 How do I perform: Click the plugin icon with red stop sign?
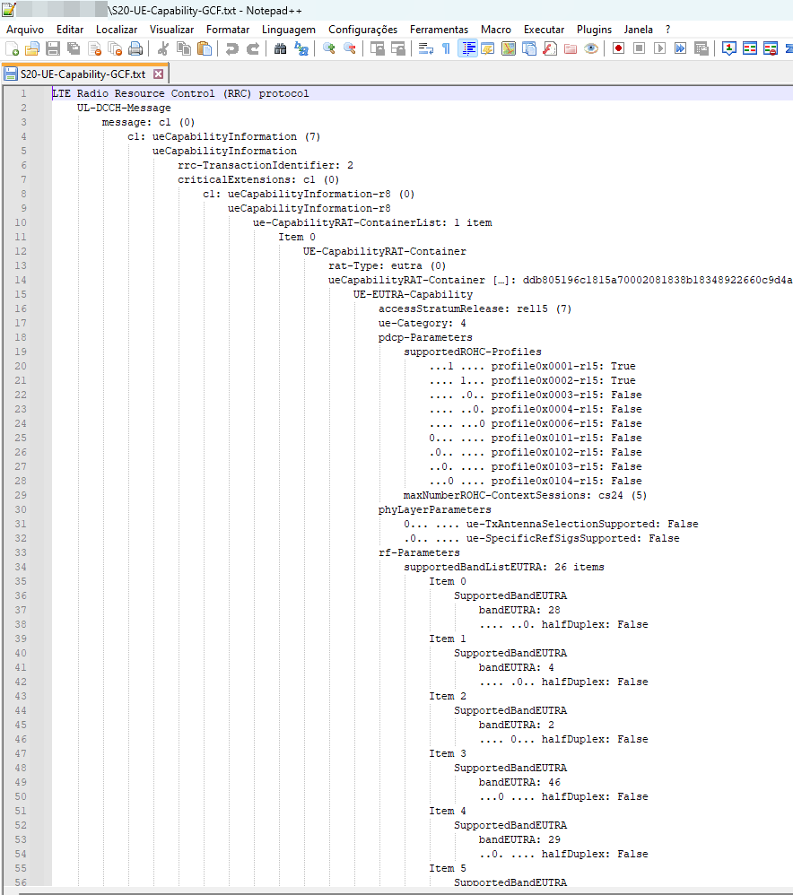(x=771, y=49)
